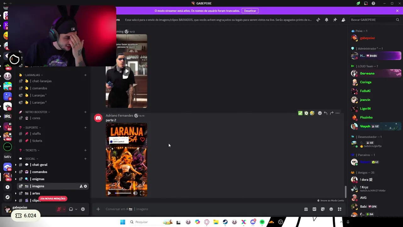403x227 pixels.
Task: Add the green check mark reaction on the message
Action: click(x=300, y=113)
